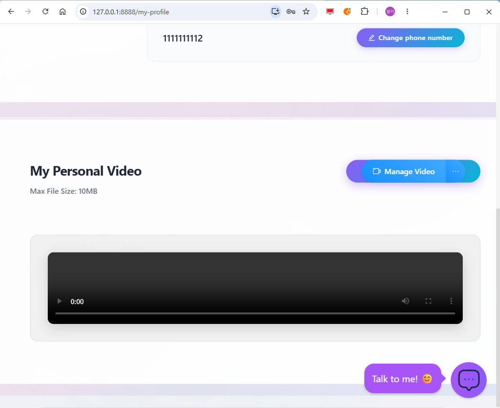Open the Extensions puzzle menu
This screenshot has width=500, height=408.
coord(364,12)
